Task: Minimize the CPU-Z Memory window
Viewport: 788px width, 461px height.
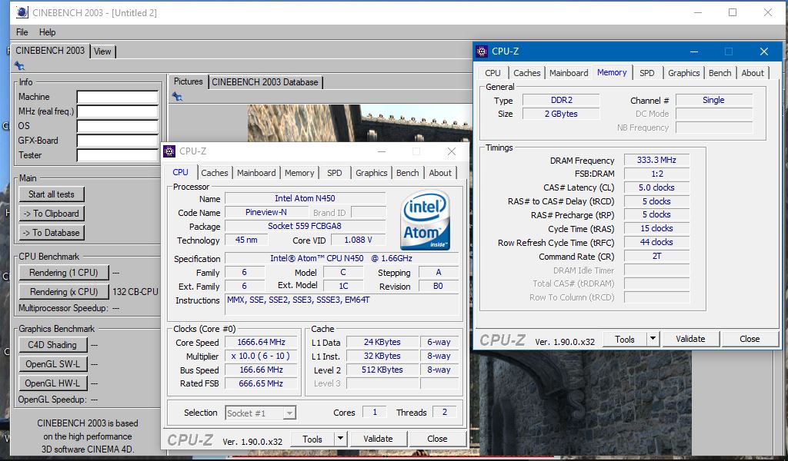Action: tap(694, 51)
